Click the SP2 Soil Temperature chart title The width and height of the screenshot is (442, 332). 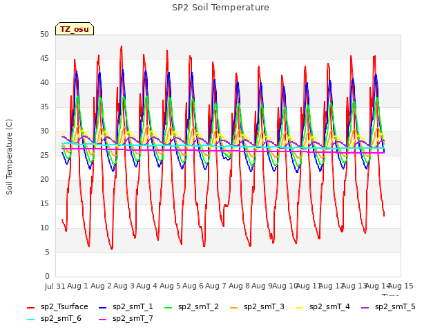point(220,8)
